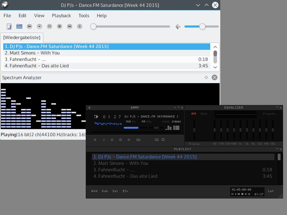The width and height of the screenshot is (287, 215).
Task: Open the hamburger menu of the dark QMMP window
Action: pos(89,108)
